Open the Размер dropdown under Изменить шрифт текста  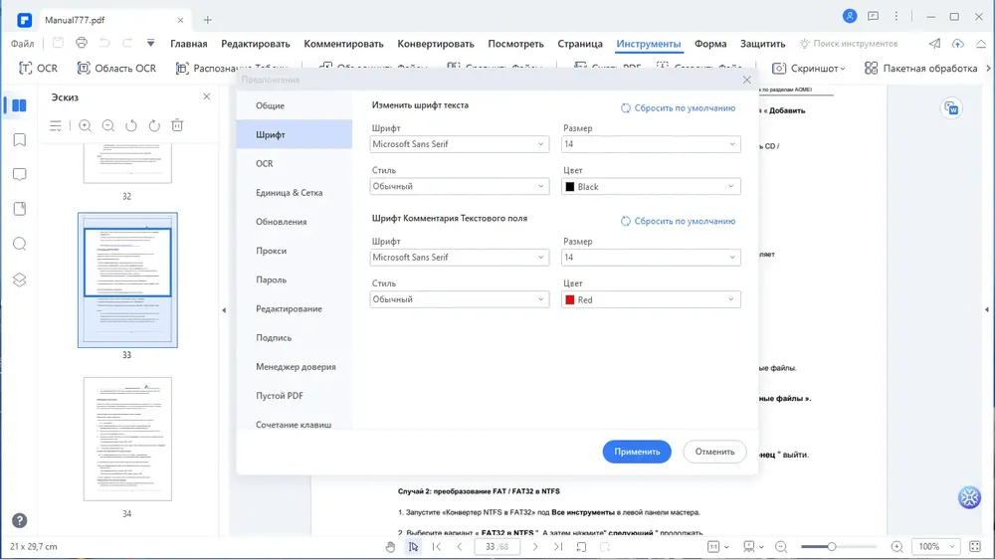[651, 144]
